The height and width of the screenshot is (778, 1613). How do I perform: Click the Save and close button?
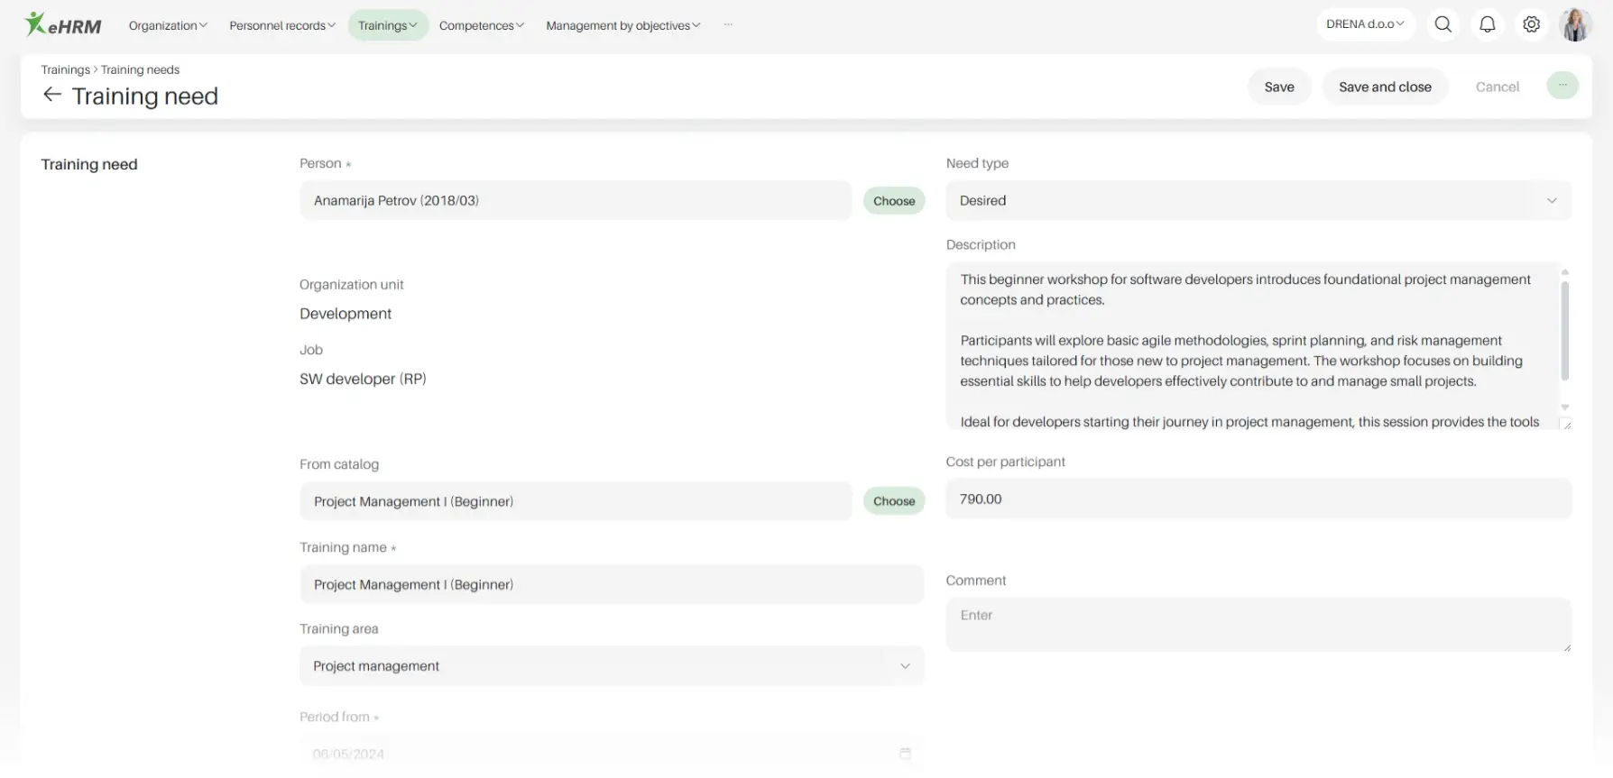1385,87
